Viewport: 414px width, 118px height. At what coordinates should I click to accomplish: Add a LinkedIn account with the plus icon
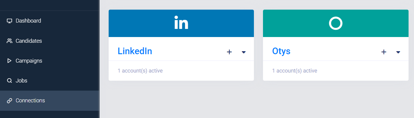click(x=229, y=52)
